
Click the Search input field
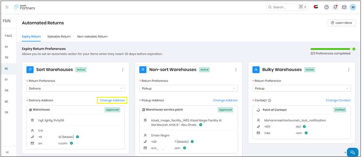click(284, 7)
